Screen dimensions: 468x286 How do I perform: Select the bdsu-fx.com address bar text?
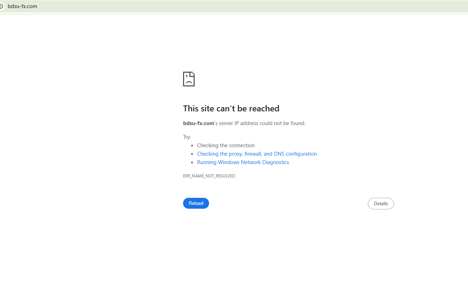pos(22,6)
